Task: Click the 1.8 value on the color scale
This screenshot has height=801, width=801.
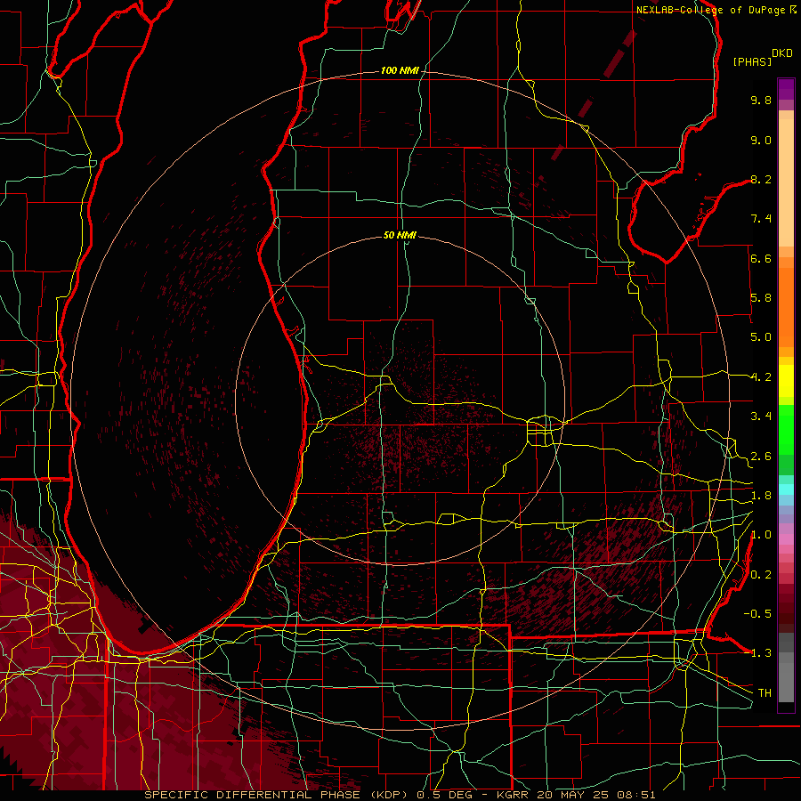Action: 761,496
